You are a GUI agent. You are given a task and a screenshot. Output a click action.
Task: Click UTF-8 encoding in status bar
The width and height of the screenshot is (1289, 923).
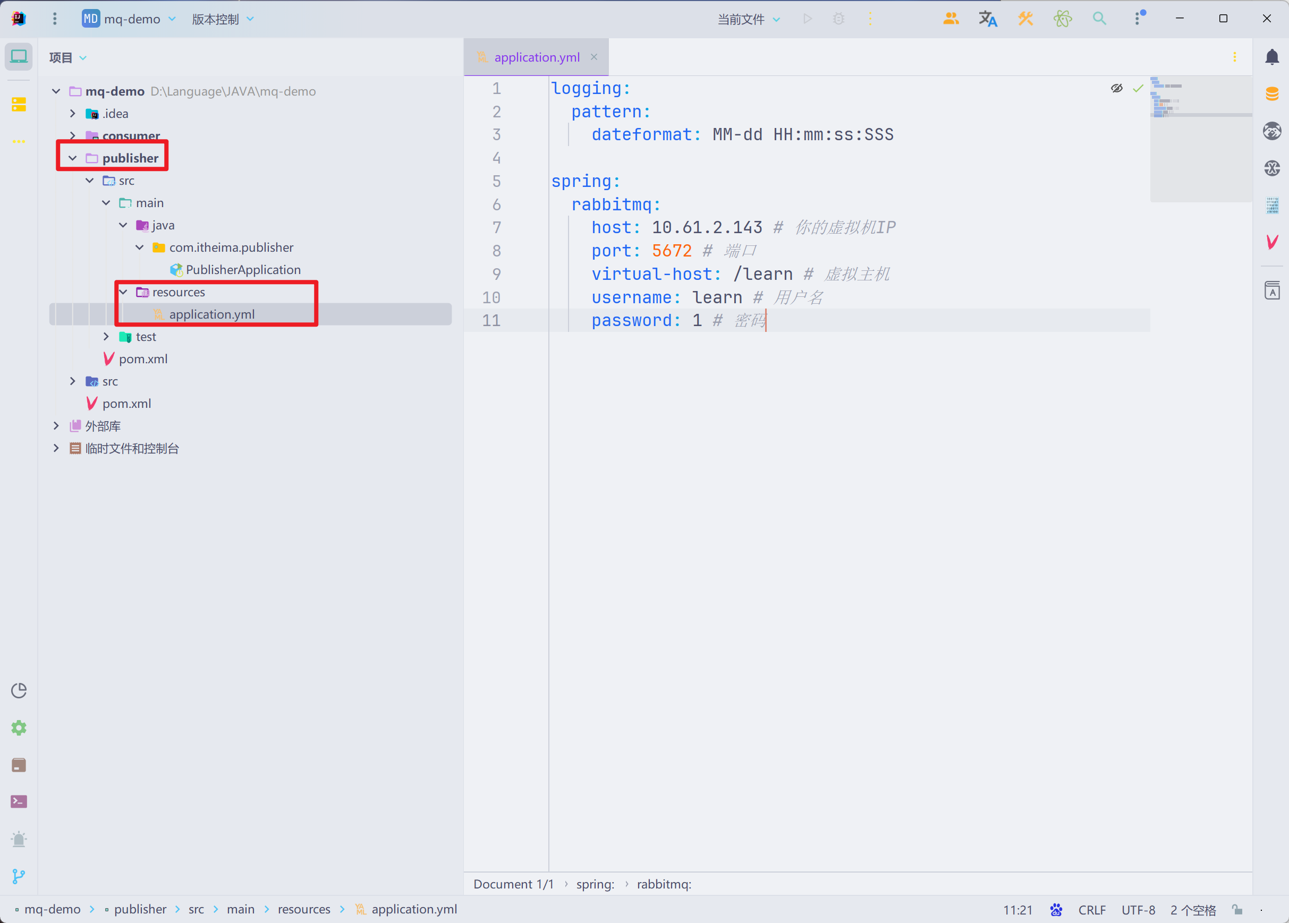pos(1138,909)
